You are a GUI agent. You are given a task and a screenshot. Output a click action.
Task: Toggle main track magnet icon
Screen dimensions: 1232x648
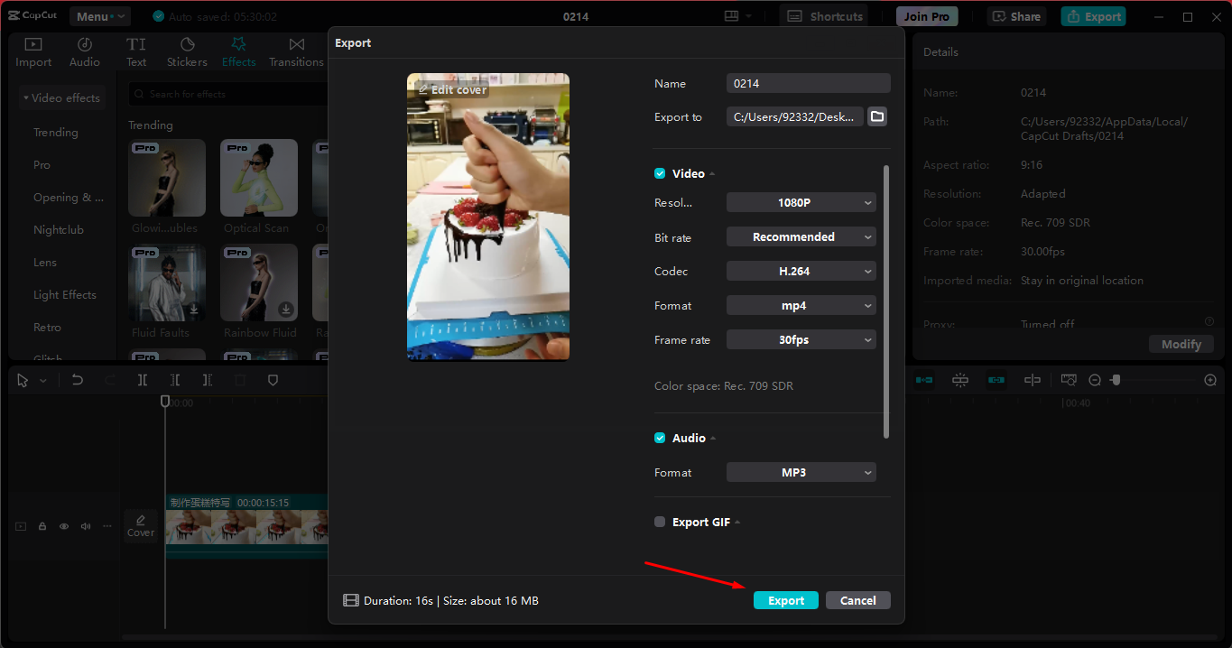coord(924,380)
